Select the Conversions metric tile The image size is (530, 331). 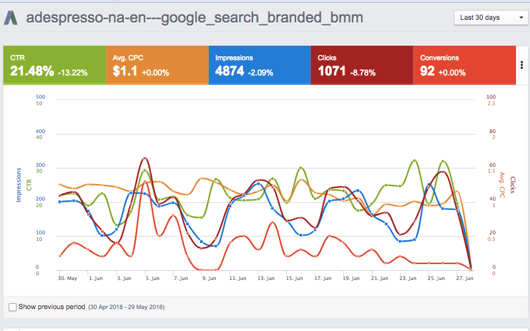464,65
